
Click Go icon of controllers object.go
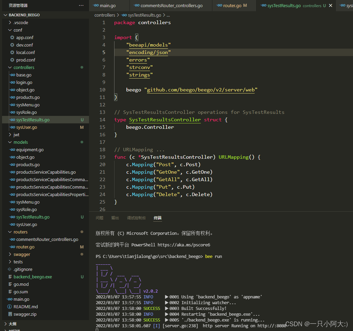(x=12, y=90)
